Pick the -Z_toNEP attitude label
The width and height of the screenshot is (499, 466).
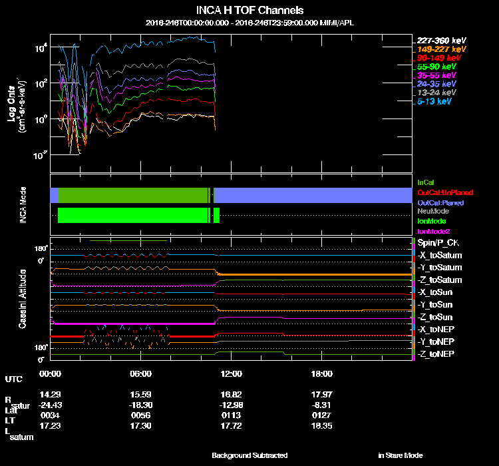tap(436, 354)
